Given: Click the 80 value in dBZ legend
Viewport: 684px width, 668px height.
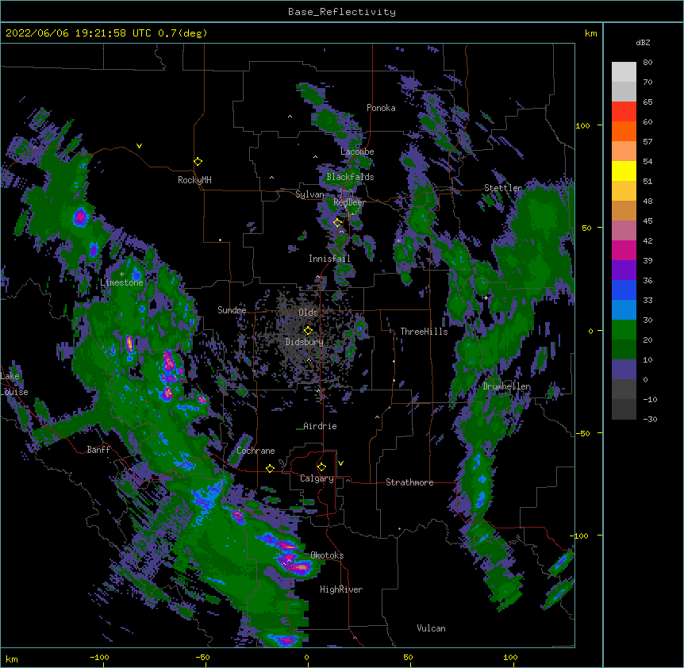Looking at the screenshot, I should [x=647, y=63].
